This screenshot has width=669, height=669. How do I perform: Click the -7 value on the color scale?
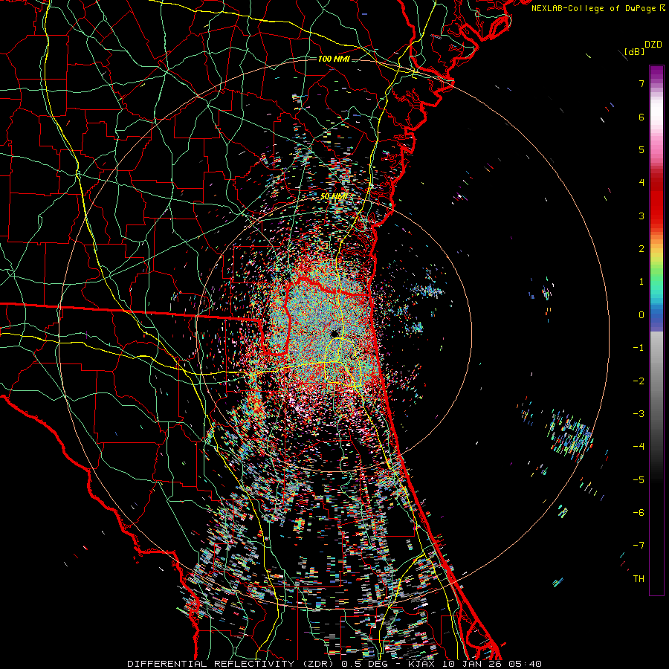coord(639,546)
